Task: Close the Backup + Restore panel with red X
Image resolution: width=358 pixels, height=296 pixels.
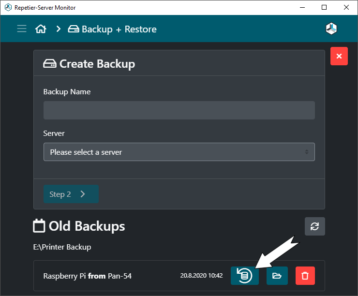Action: pos(339,56)
